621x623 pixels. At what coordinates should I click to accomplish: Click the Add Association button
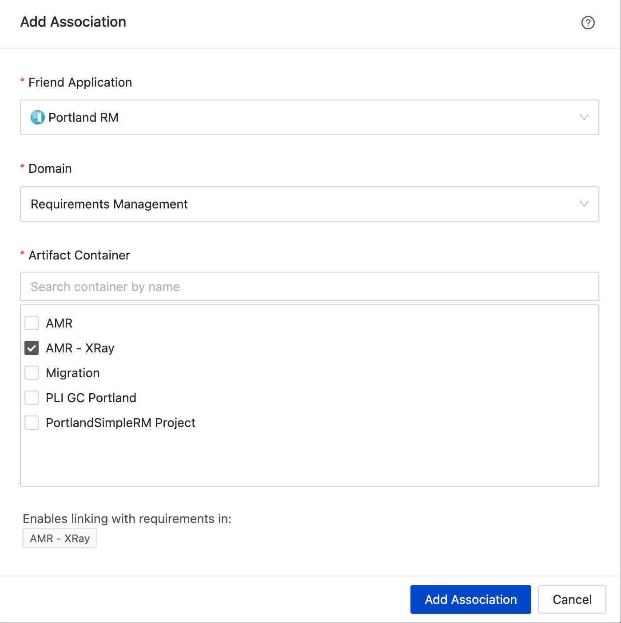470,599
